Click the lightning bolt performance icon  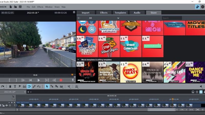coord(73,80)
